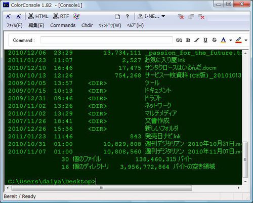
Task: Open the I-NE... language dropdown
Action: pyautogui.click(x=151, y=16)
